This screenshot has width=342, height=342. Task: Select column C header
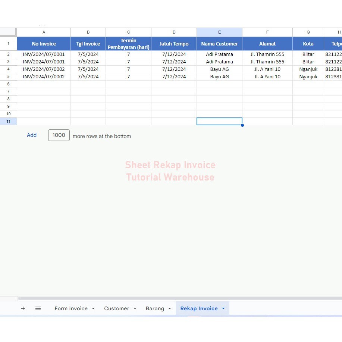128,32
